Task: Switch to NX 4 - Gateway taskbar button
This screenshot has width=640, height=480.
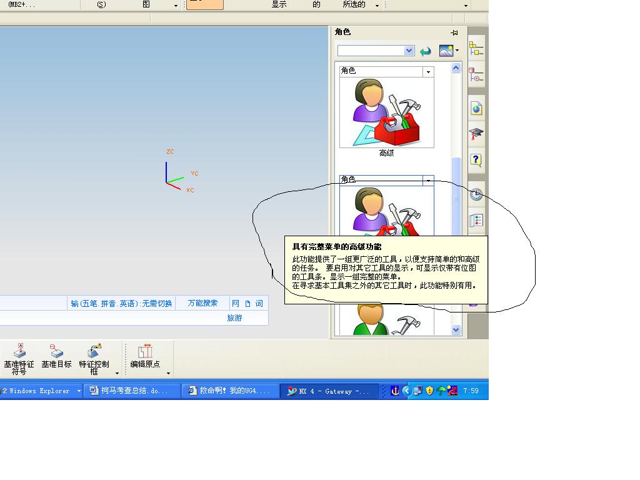Action: (329, 391)
